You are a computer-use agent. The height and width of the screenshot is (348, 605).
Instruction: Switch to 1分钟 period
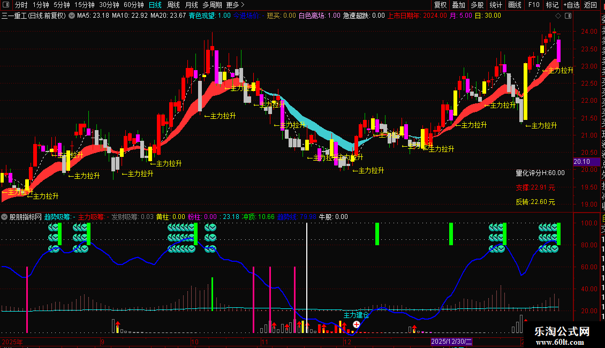click(41, 5)
